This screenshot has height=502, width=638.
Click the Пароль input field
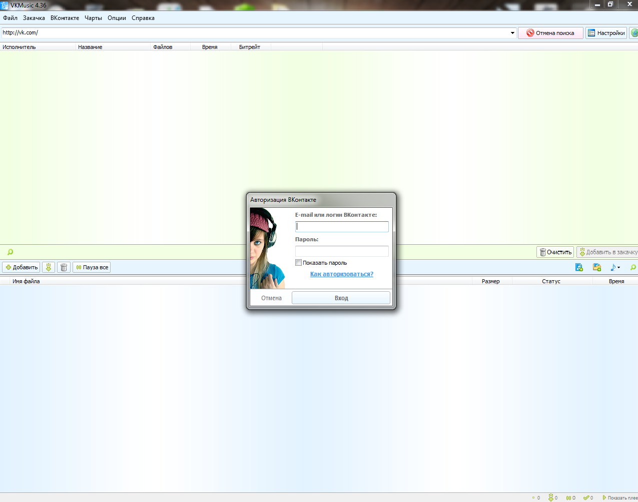point(342,251)
